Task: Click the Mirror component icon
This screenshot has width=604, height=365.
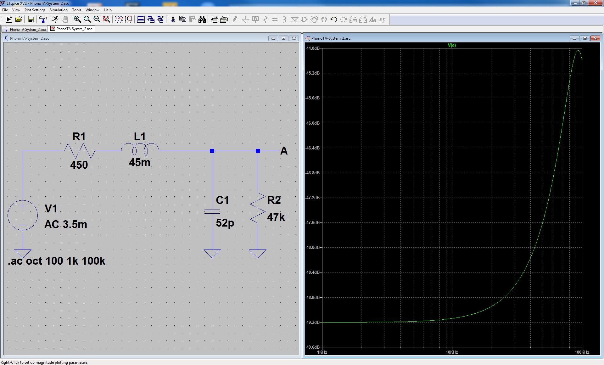Action: click(x=363, y=20)
